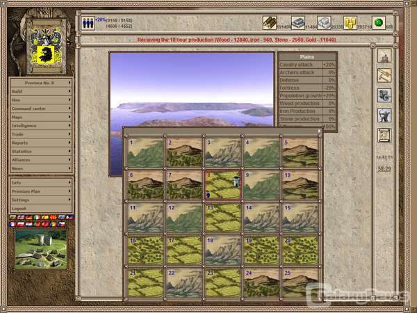Click the landscape panorama image
The height and width of the screenshot is (313, 417).
pos(192,89)
